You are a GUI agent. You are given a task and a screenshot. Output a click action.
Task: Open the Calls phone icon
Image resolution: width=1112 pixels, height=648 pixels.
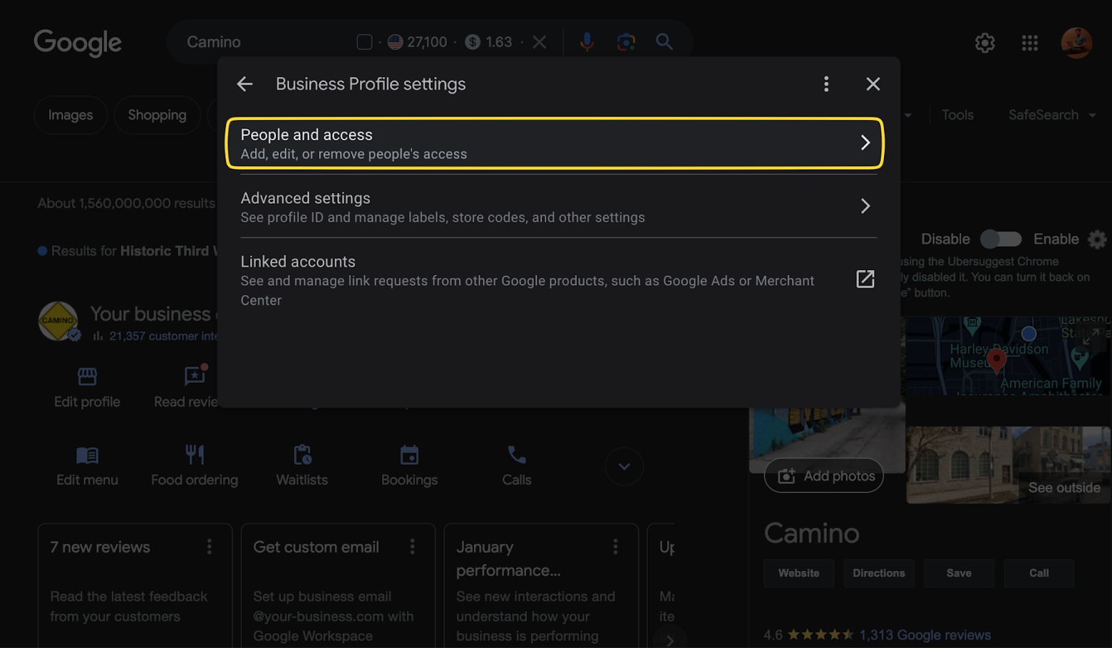tap(517, 455)
